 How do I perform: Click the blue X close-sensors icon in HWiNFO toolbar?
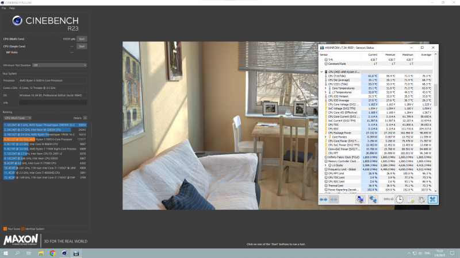click(432, 200)
